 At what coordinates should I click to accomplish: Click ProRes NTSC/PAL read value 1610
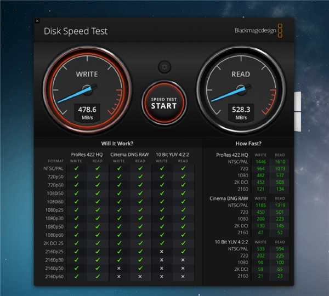[280, 162]
